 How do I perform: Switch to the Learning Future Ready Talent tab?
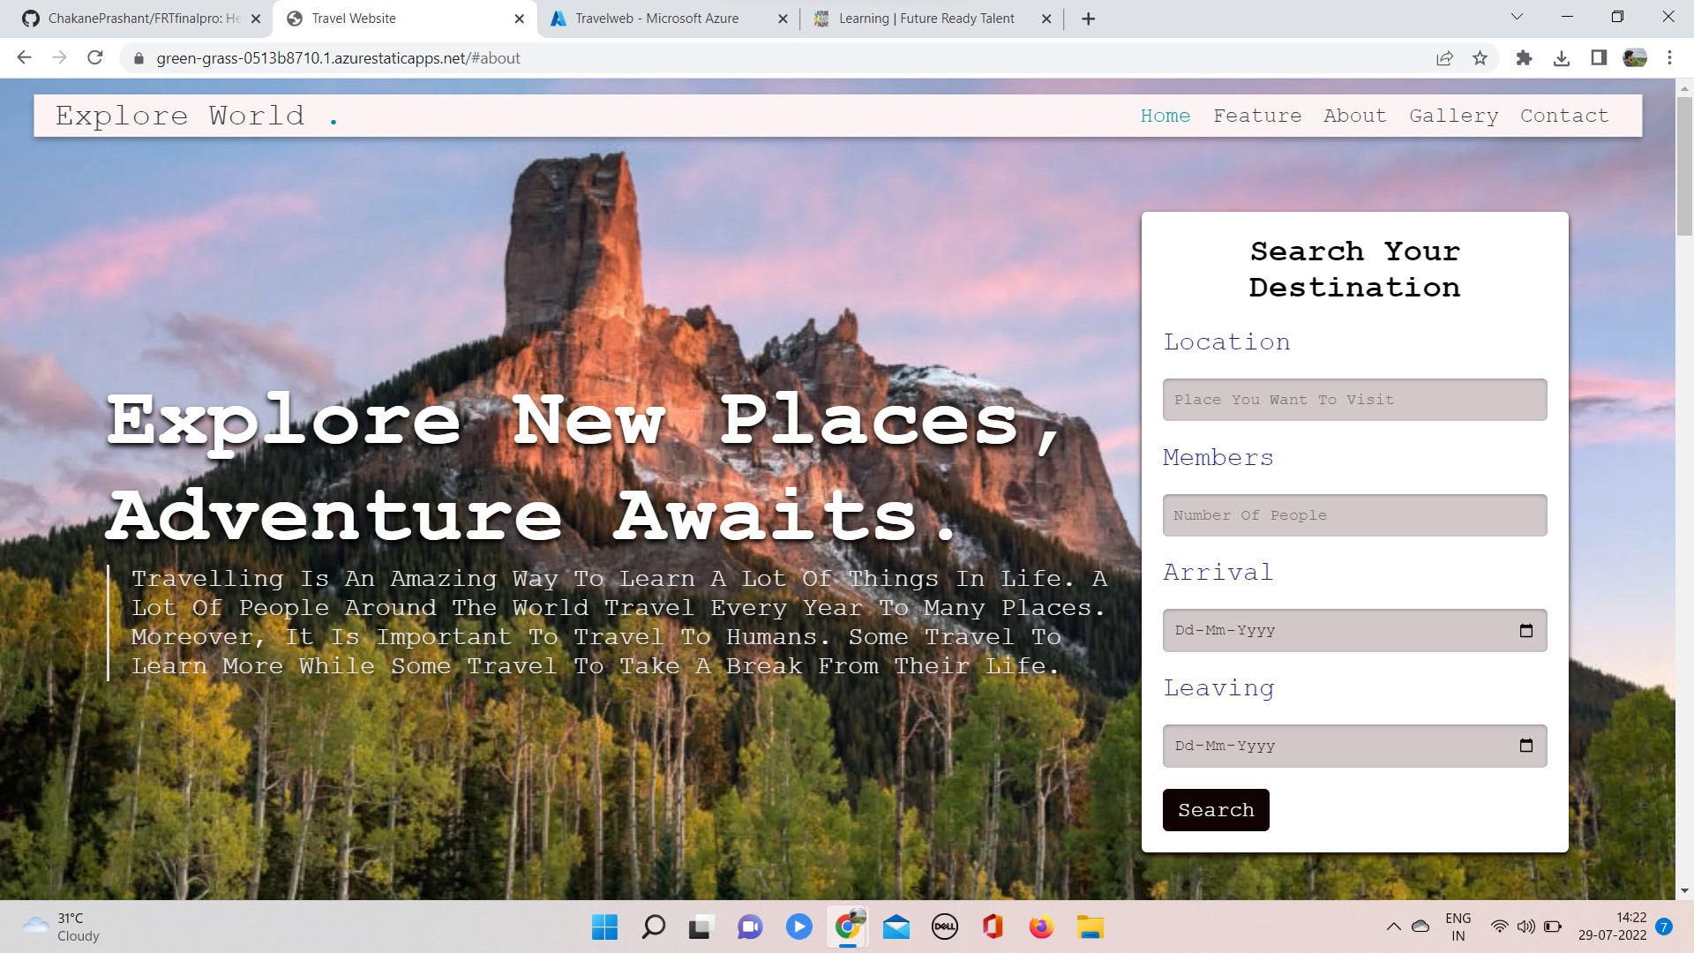pyautogui.click(x=932, y=19)
